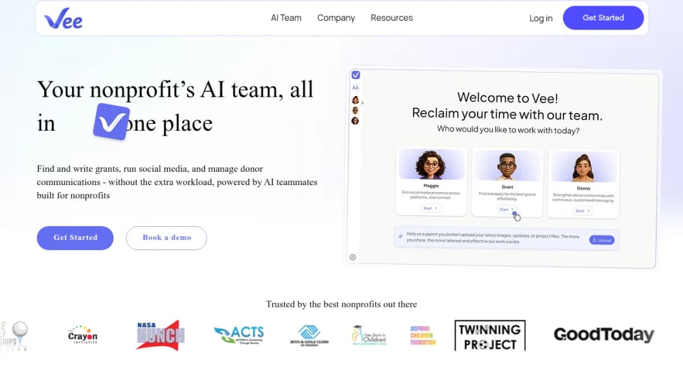Click the header Get Started button
Viewport: 683px width, 384px height.
tap(603, 18)
